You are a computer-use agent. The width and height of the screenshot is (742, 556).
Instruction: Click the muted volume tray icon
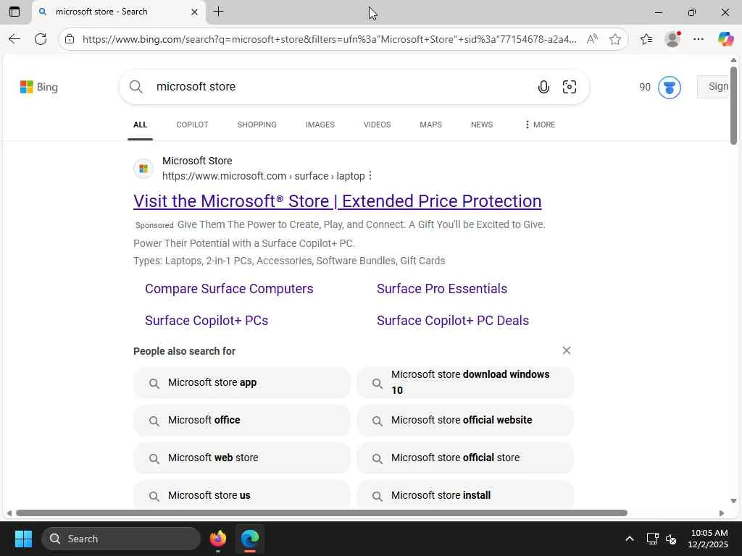pos(671,539)
